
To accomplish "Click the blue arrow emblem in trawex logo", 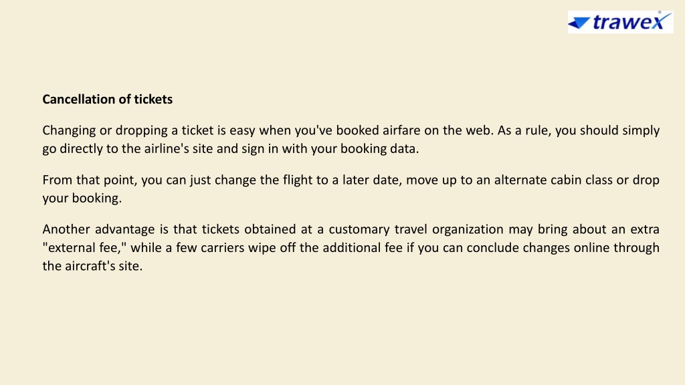I will coord(579,23).
